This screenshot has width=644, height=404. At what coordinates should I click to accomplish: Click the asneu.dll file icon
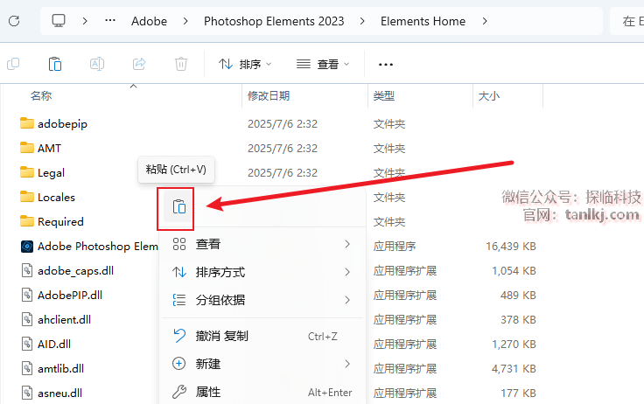(27, 393)
